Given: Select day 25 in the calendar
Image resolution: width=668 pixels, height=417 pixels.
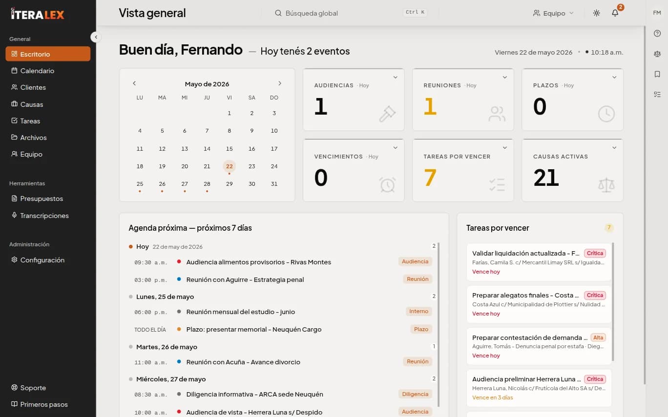Looking at the screenshot, I should coord(140,184).
